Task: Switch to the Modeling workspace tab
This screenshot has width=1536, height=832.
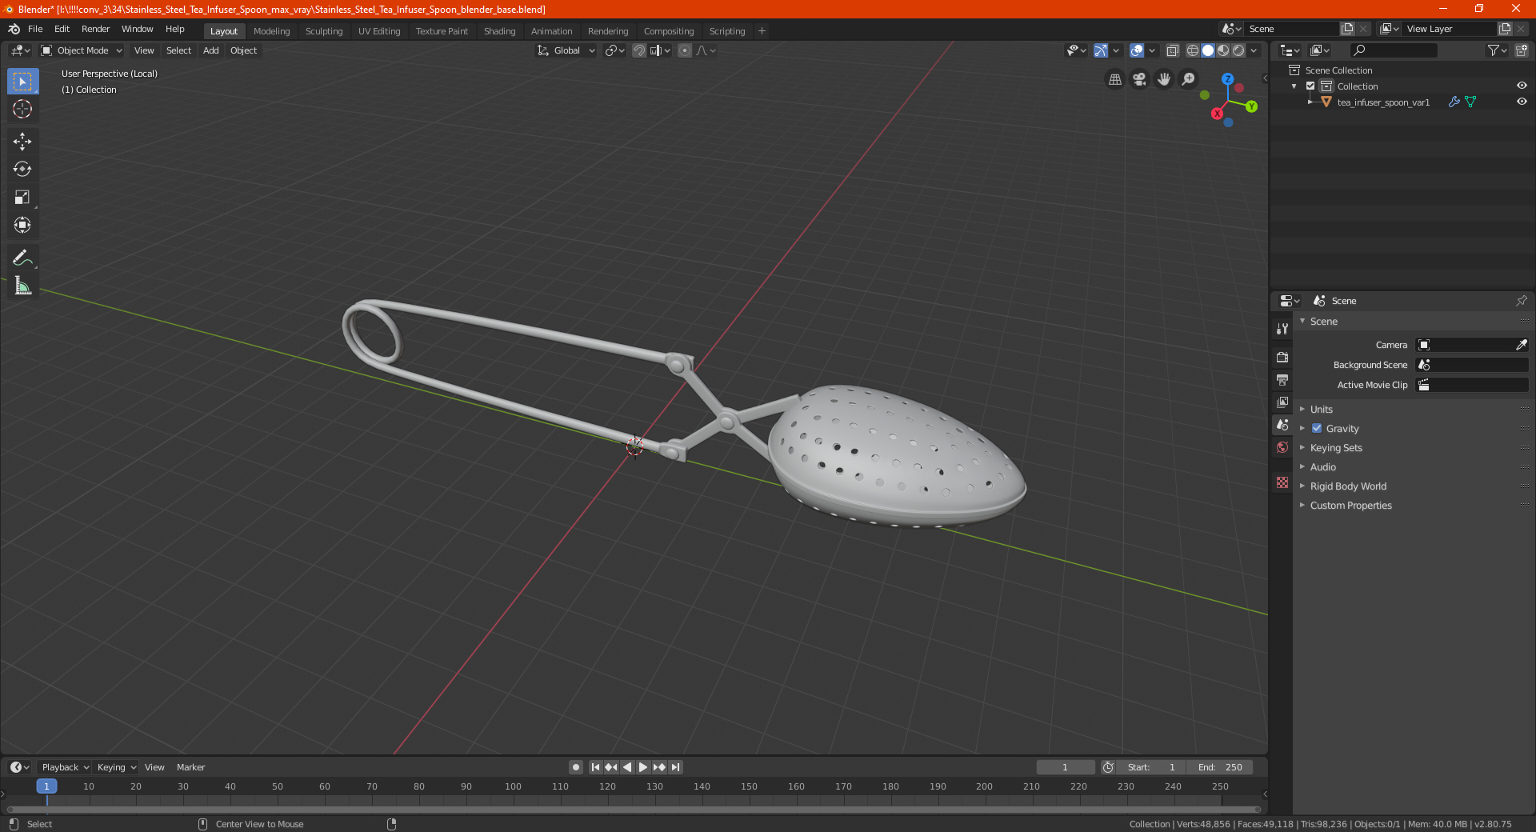Action: point(271,31)
